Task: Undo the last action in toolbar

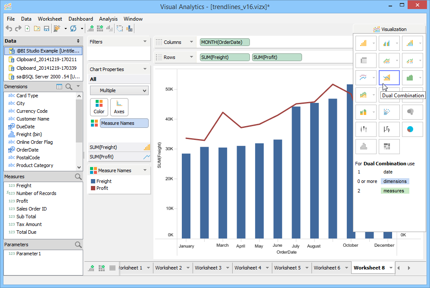Action: [9, 28]
